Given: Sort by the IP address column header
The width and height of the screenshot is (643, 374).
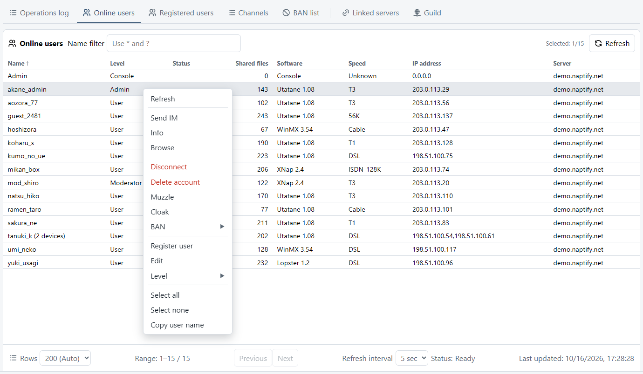Looking at the screenshot, I should tap(426, 63).
